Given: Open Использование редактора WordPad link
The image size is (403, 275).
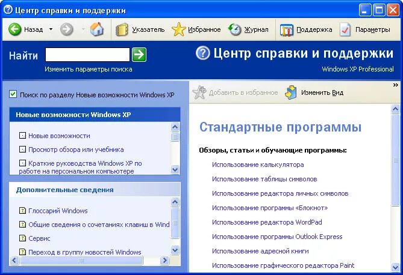Looking at the screenshot, I should [x=267, y=222].
